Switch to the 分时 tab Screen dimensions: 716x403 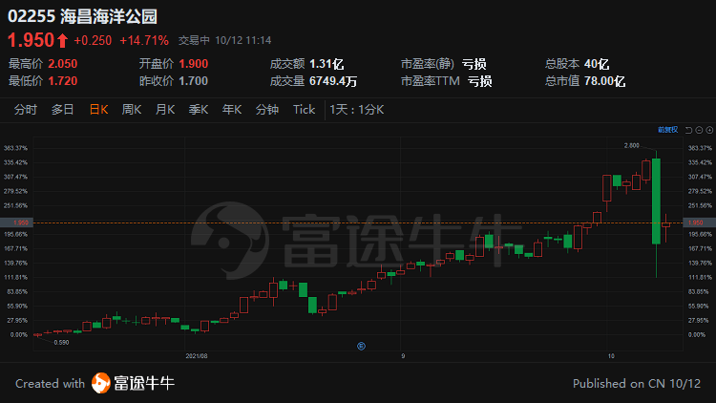[25, 110]
